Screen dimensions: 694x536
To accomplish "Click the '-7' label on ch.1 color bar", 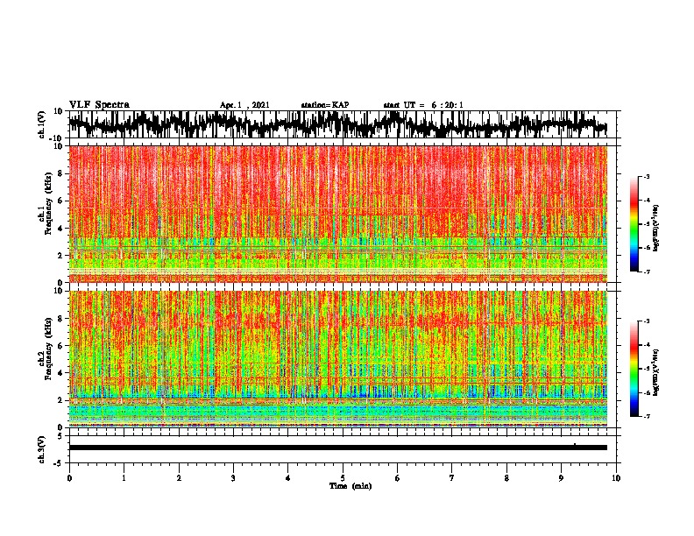I will pos(646,272).
